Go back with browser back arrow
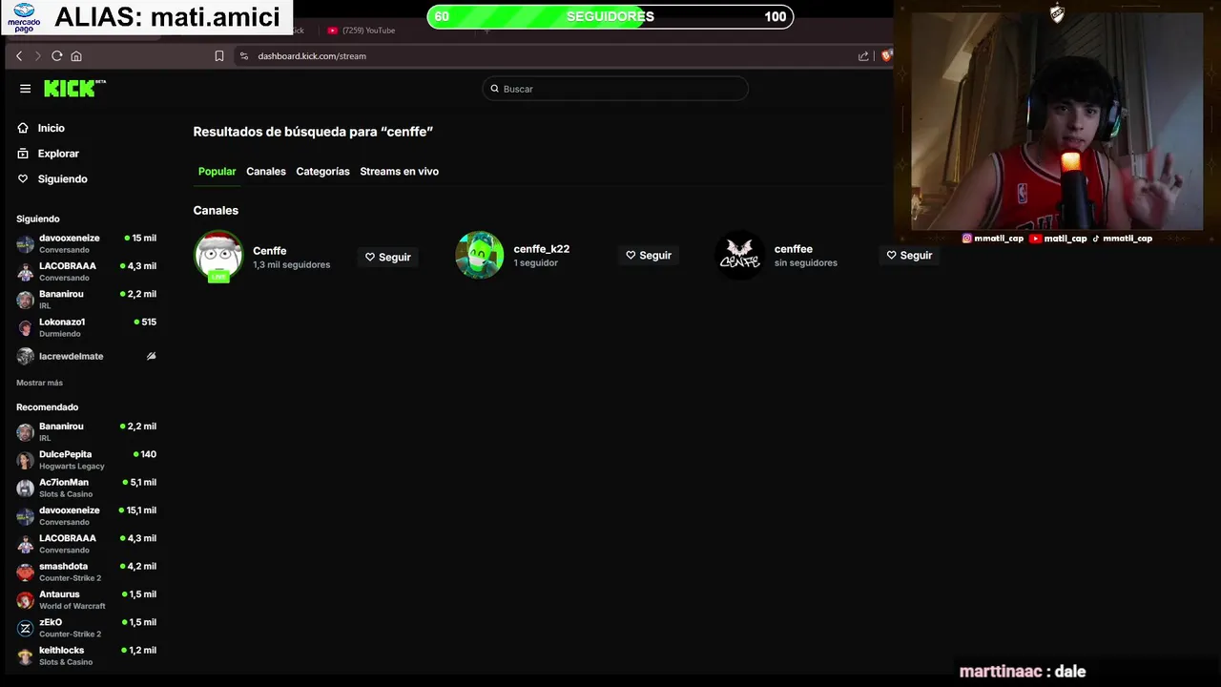 coord(18,56)
